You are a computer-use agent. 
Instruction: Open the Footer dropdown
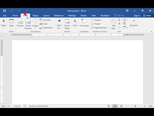96,24
